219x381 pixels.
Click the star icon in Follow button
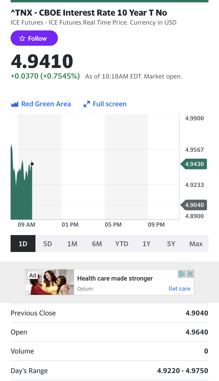click(x=22, y=39)
